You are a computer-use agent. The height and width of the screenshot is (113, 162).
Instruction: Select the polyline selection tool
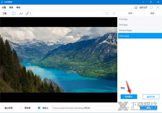[x=21, y=13]
